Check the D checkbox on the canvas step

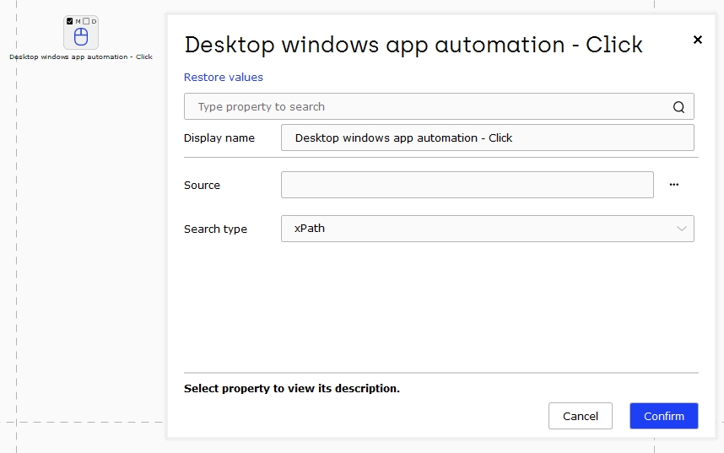[x=86, y=21]
